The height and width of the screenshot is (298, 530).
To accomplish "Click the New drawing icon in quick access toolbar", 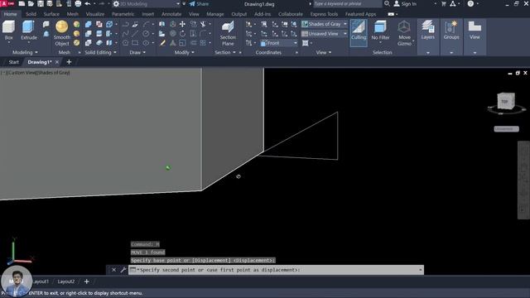I will point(22,3).
